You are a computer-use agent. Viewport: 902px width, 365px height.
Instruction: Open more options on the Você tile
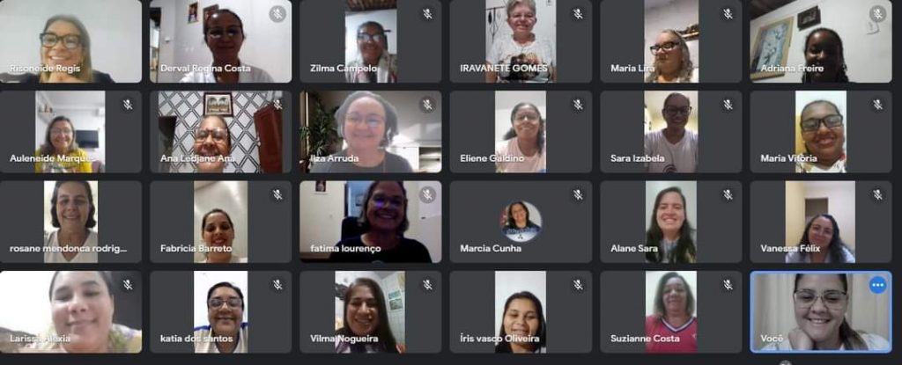click(x=877, y=285)
